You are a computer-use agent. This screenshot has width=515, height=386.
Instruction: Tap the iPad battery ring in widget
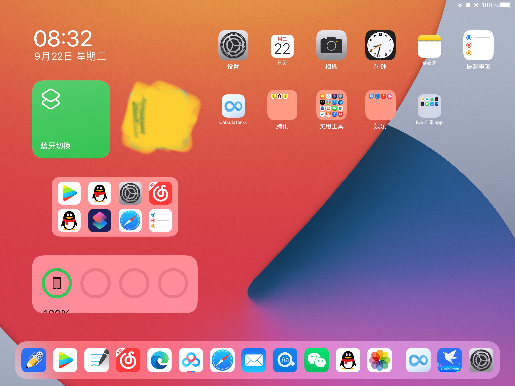click(x=57, y=283)
